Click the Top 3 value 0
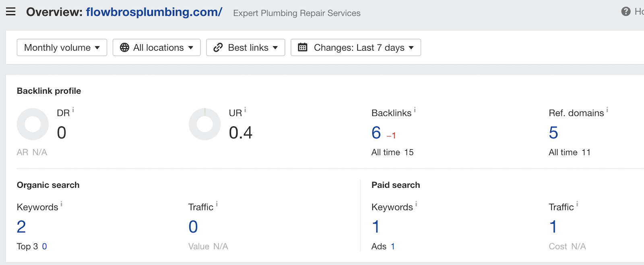This screenshot has height=265, width=644. tap(44, 247)
